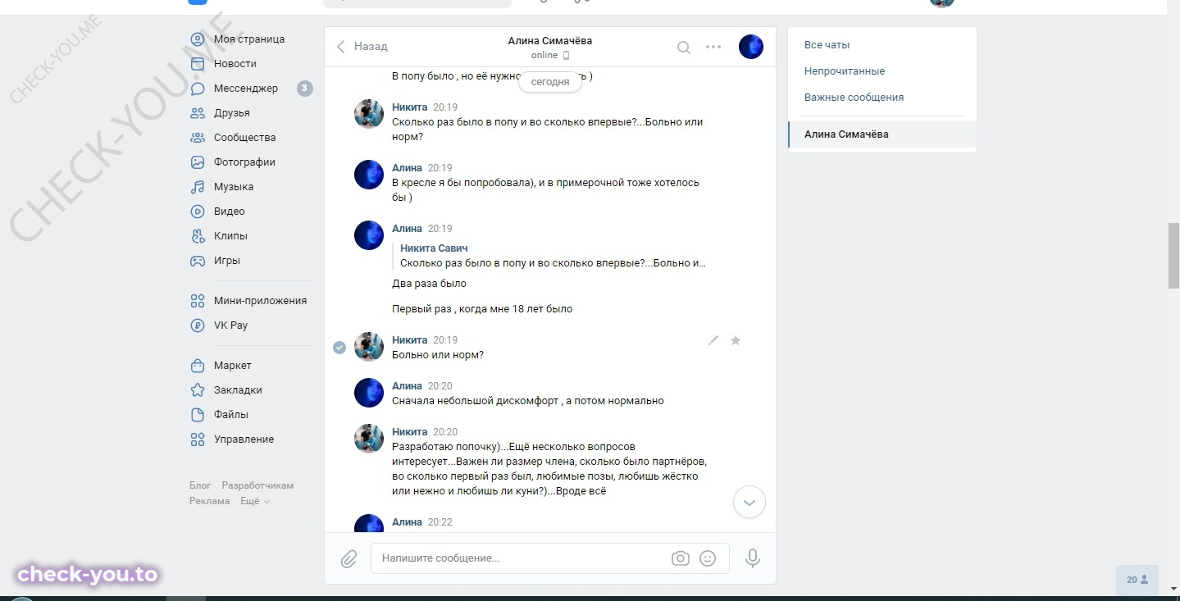Image resolution: width=1180 pixels, height=601 pixels.
Task: Open the emoji smiley picker
Action: coord(708,558)
